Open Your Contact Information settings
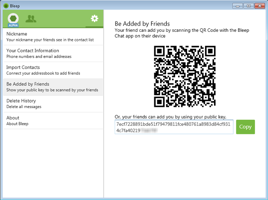Screen dimensions: 268x200 [x=53, y=53]
